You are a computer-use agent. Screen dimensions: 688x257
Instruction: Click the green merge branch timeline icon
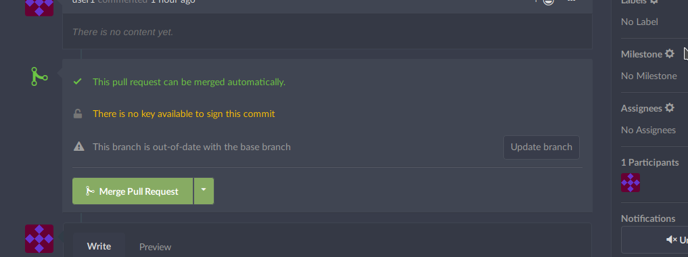click(39, 76)
